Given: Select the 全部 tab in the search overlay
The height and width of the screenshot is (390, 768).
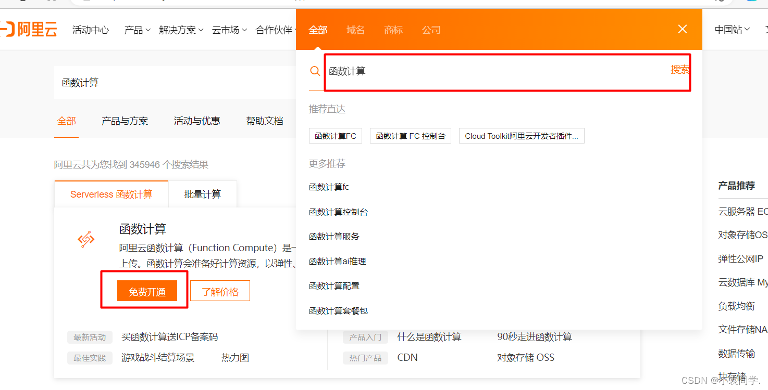Looking at the screenshot, I should pos(318,30).
